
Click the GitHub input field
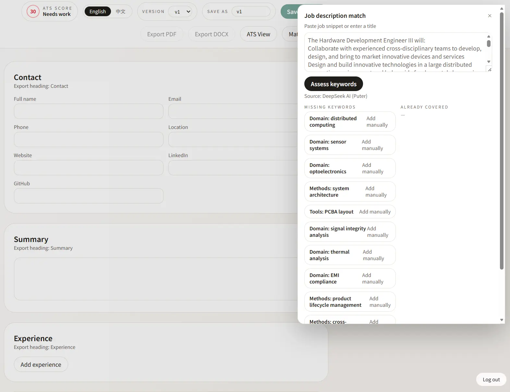click(89, 196)
